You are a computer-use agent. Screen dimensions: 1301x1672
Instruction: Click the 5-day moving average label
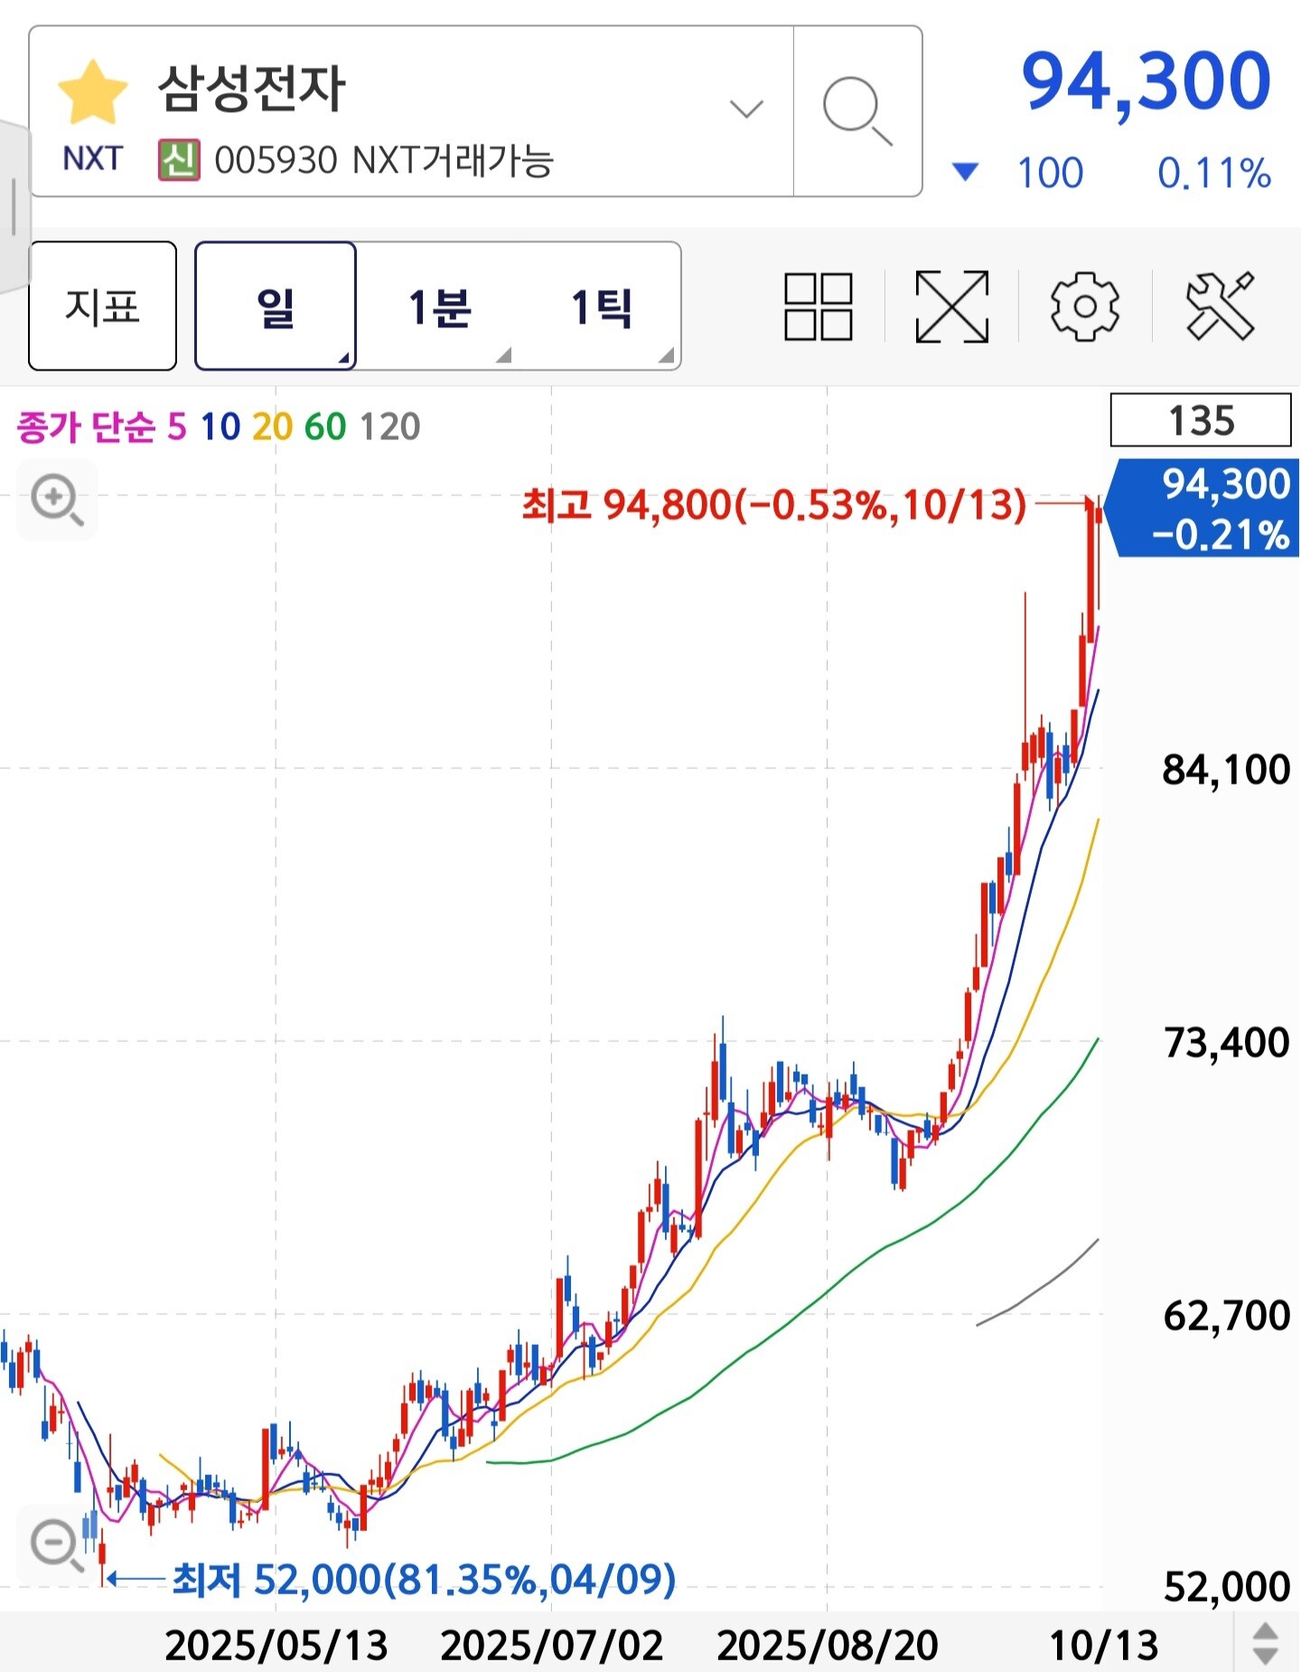[x=177, y=427]
